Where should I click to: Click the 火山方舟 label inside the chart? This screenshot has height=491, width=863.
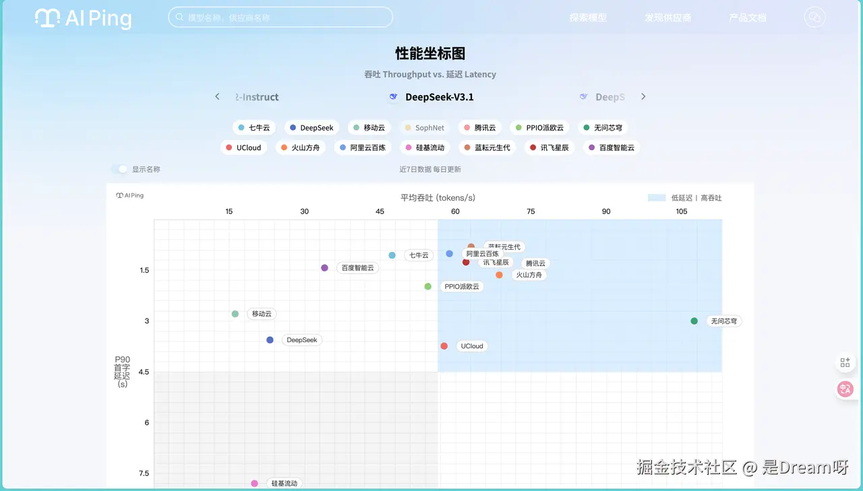(529, 275)
